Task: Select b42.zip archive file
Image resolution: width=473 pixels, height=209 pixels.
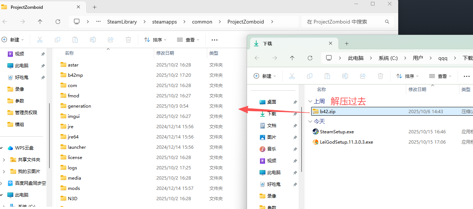Action: click(x=327, y=111)
